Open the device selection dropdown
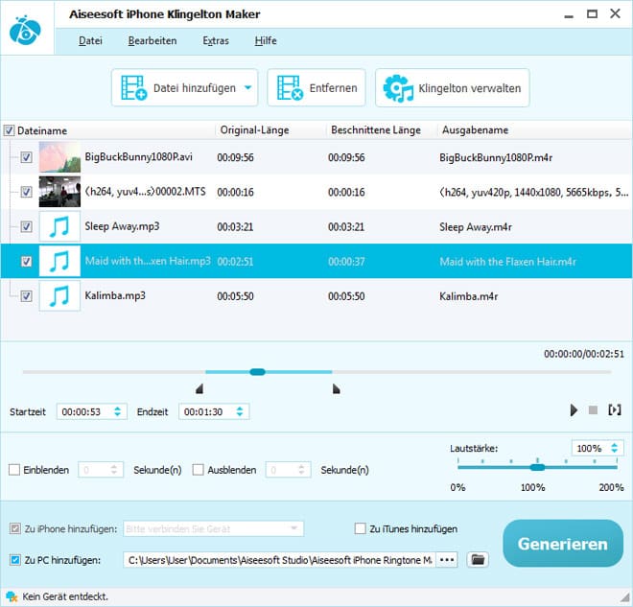The height and width of the screenshot is (607, 633). tap(293, 528)
